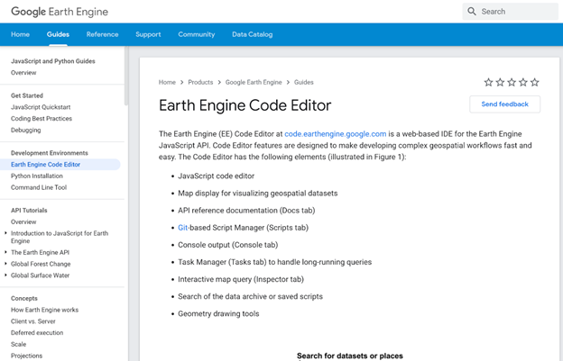Open Client vs. Server page
563x361 pixels.
click(x=33, y=321)
